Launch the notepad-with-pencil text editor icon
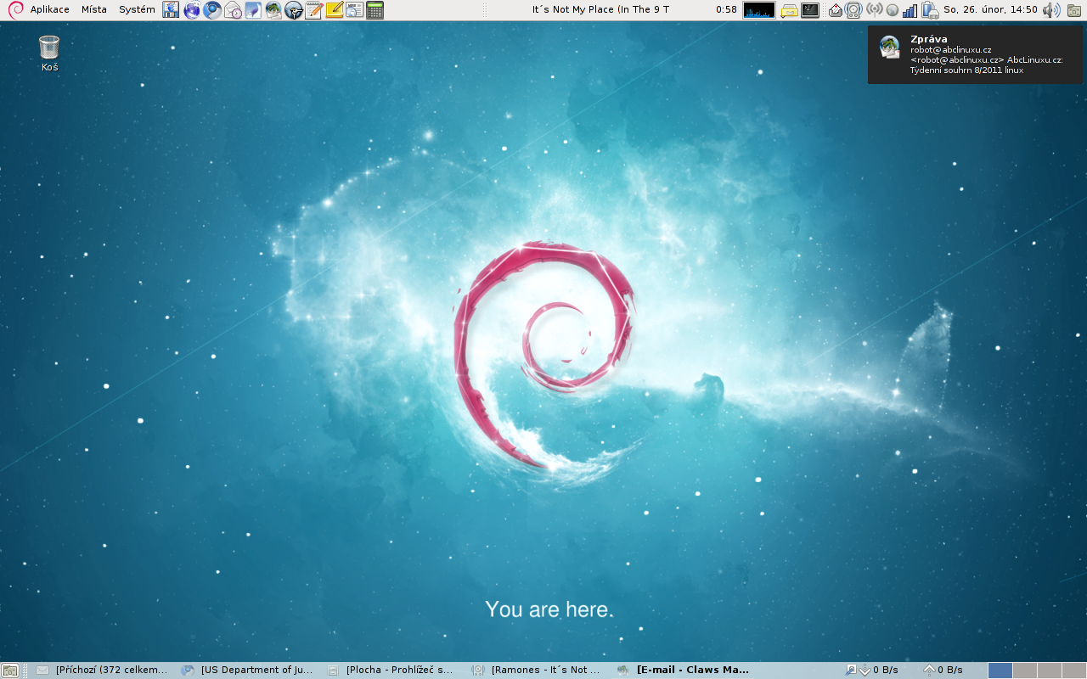Screen dimensions: 1087x679 tap(314, 10)
